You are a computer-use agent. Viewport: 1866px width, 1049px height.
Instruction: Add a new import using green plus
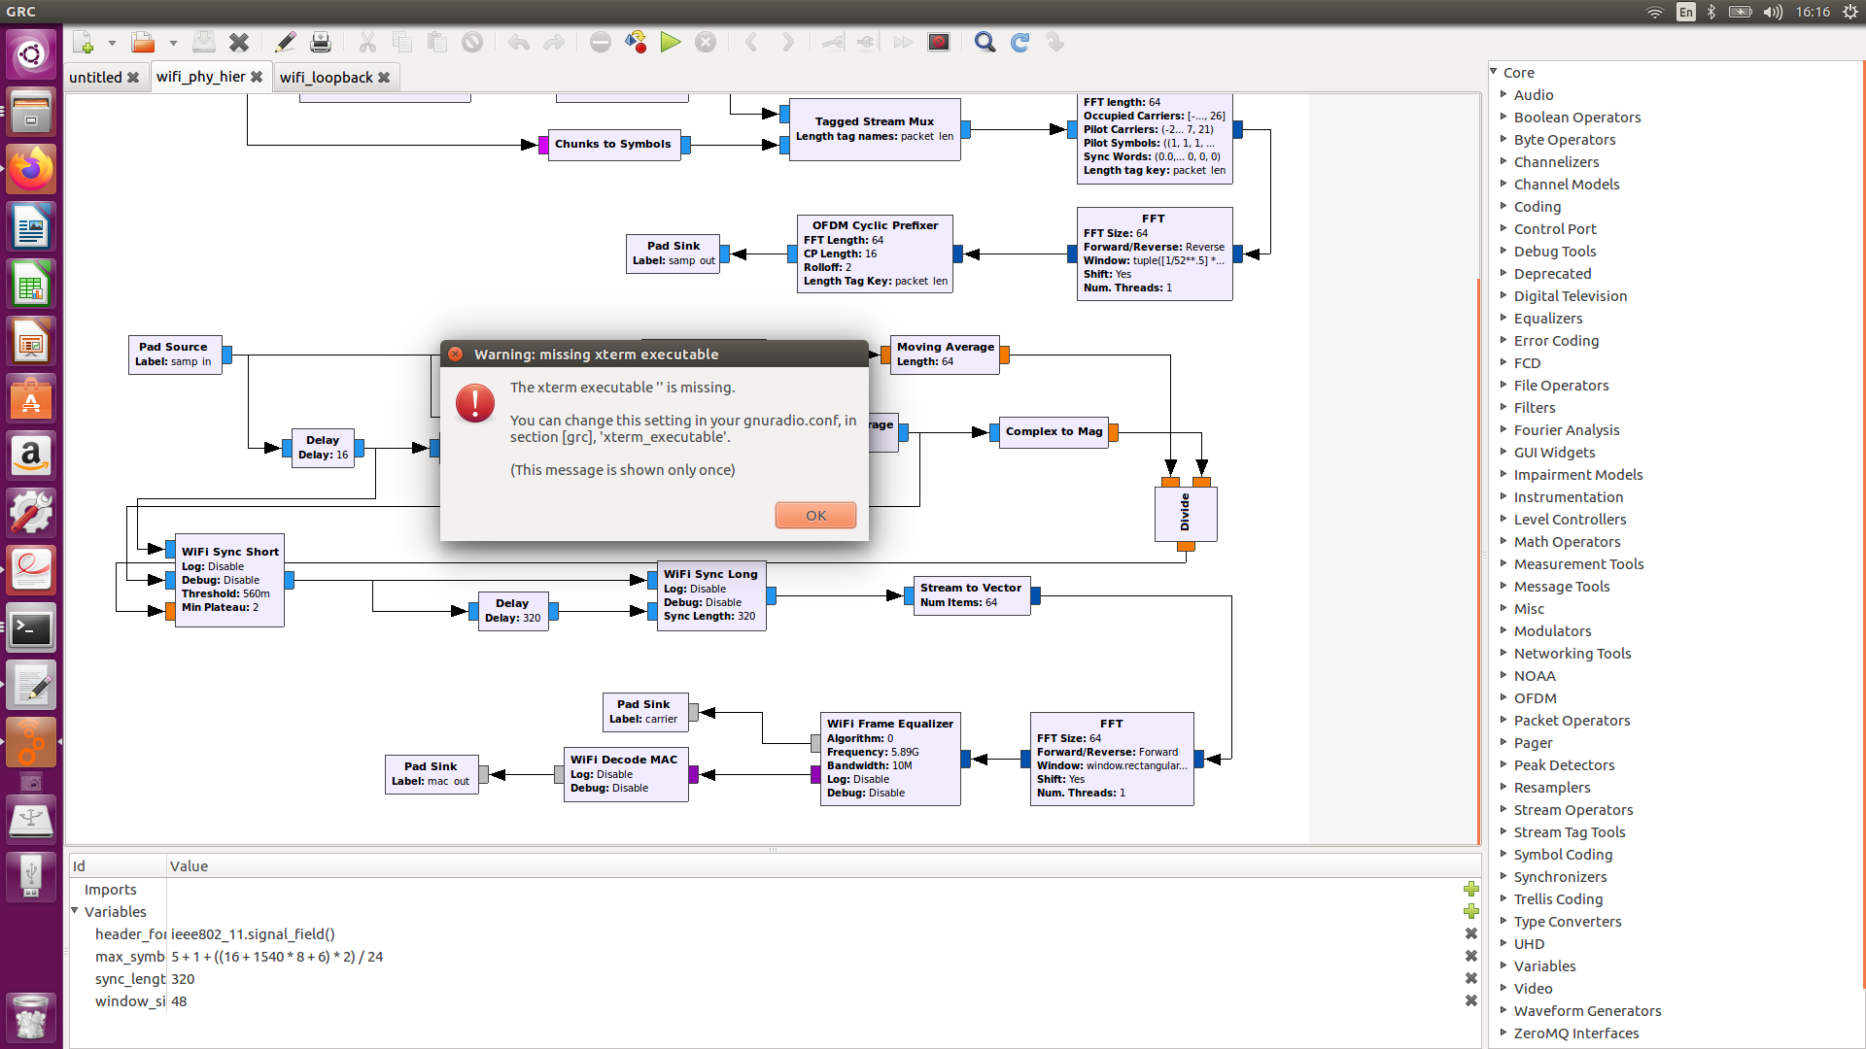(1470, 889)
